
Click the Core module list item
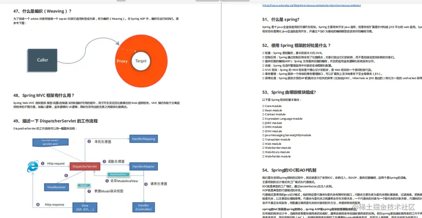click(x=272, y=106)
